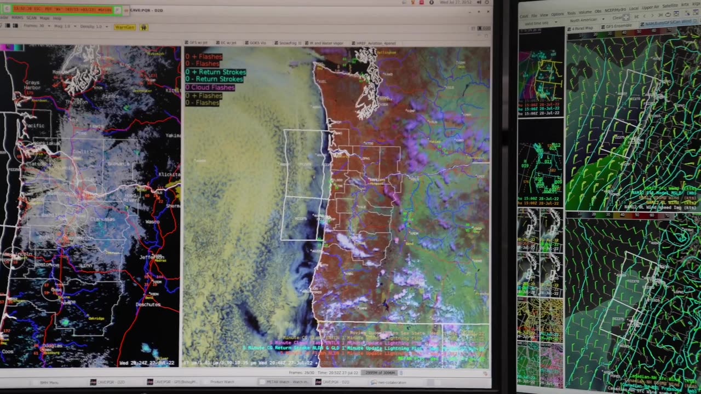Viewport: 701px width, 394px height.
Task: Switch to the HREF_Aviation 4panel tab
Action: 375,43
